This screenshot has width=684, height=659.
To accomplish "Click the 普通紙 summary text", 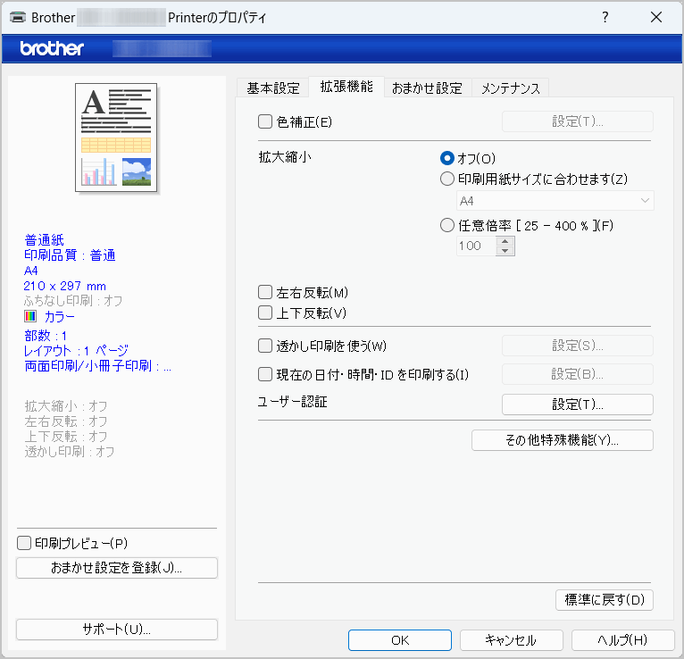I will [x=44, y=240].
